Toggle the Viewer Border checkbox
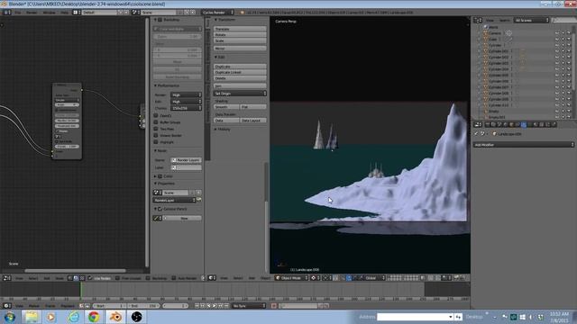 [156, 136]
